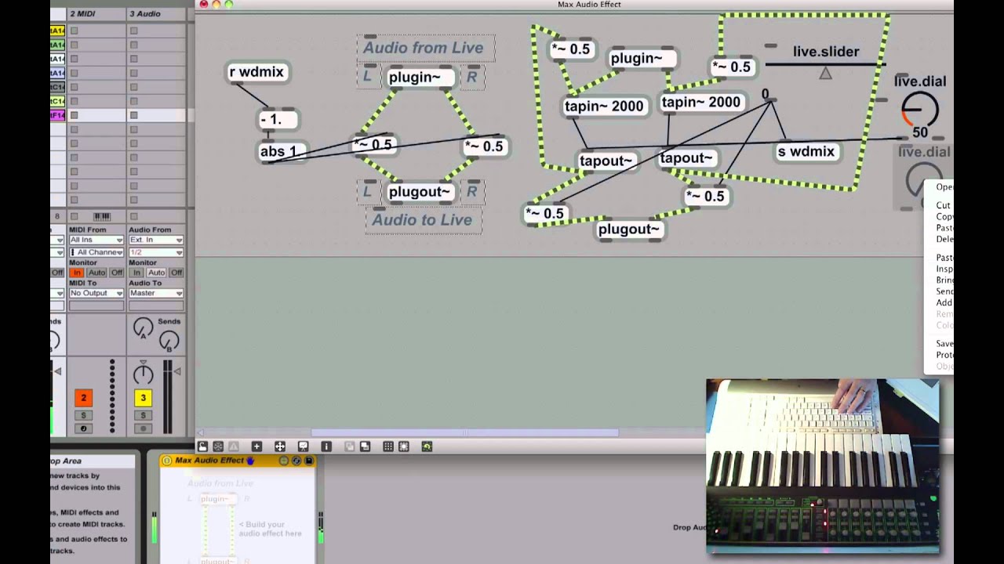
Task: Adjust Send B knob on Audio track
Action: [x=169, y=341]
